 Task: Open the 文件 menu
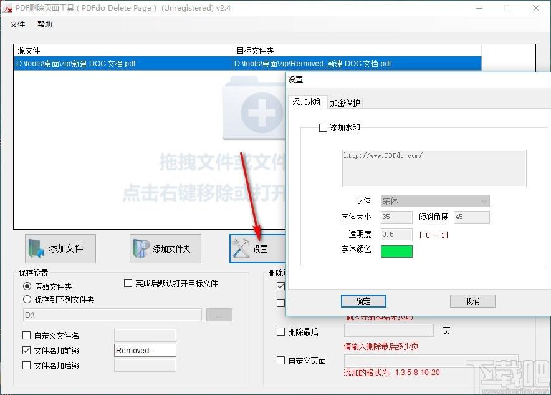click(x=17, y=24)
